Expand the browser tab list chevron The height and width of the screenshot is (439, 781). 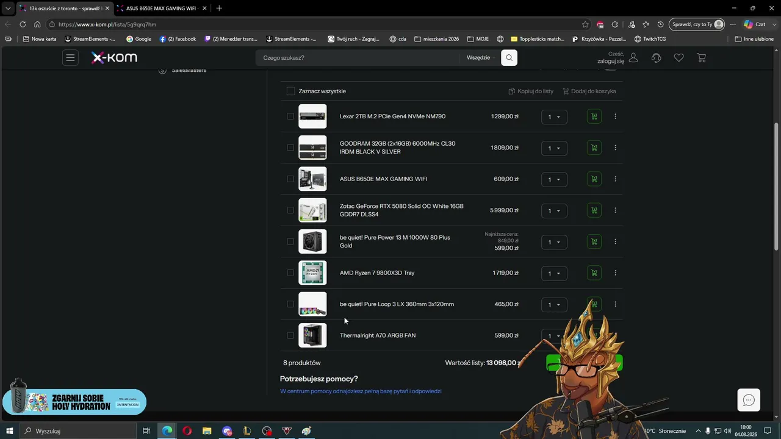pos(8,8)
